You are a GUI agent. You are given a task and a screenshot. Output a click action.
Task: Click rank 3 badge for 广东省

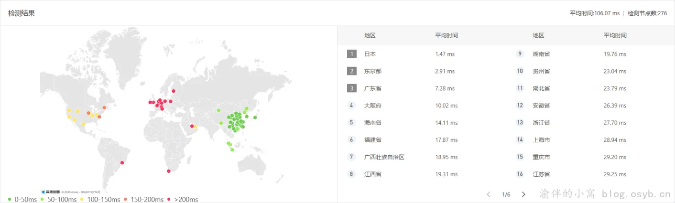[352, 88]
